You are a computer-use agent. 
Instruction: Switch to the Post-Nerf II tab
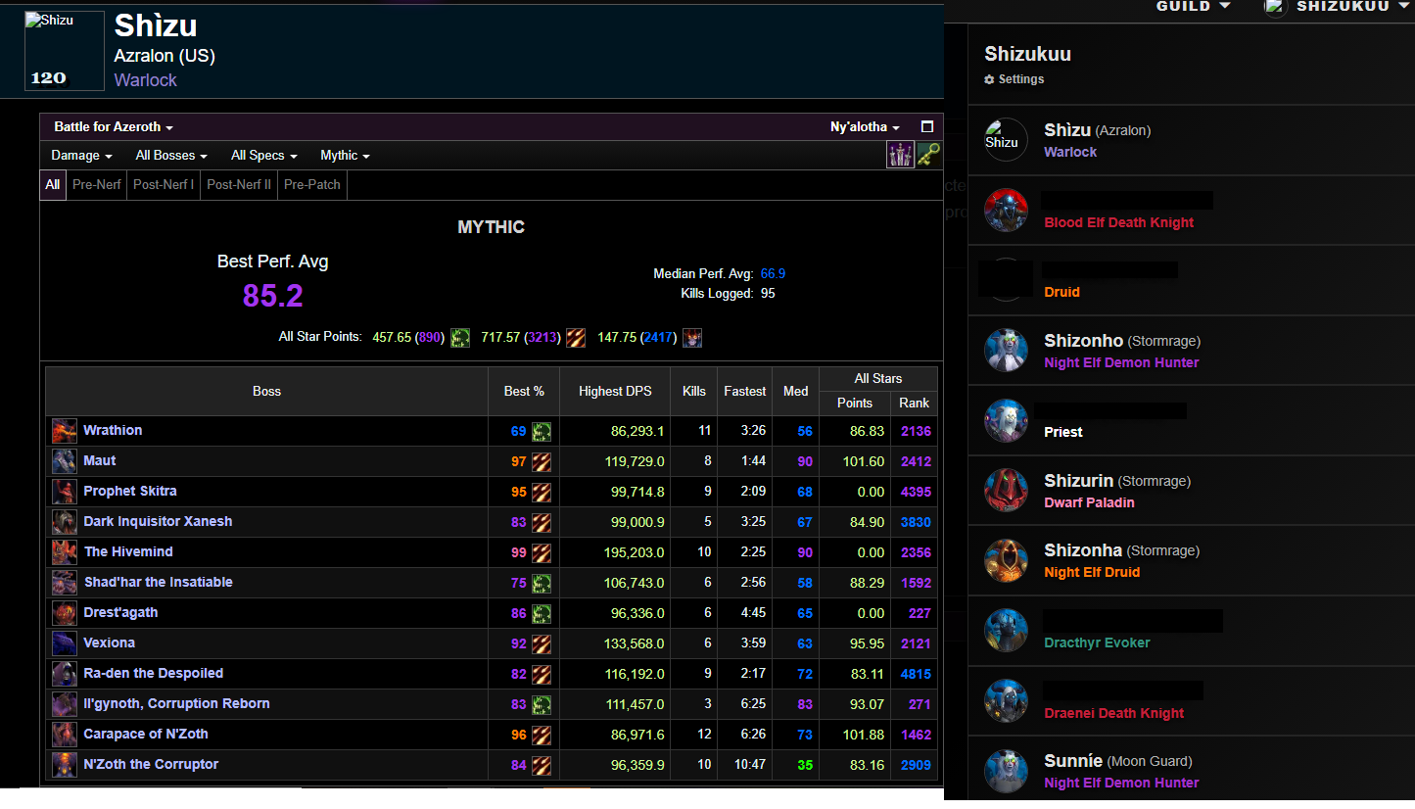point(239,184)
